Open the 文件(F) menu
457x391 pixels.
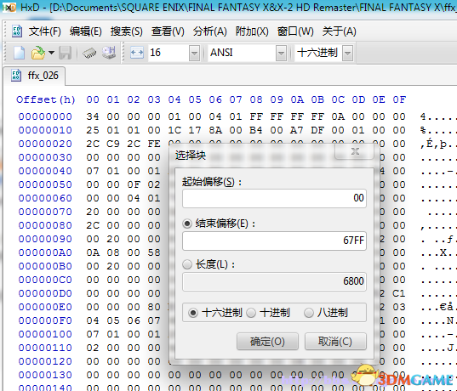(x=44, y=31)
